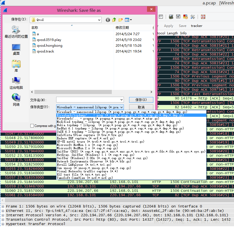This screenshot has height=227, width=234.
Task: Expand Frame 1 details tree
Action: coord(3,206)
